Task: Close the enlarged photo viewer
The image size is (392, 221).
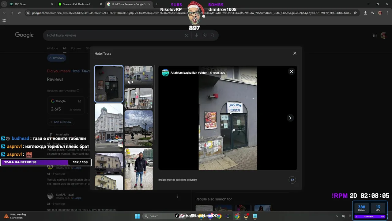Action: pos(291,71)
